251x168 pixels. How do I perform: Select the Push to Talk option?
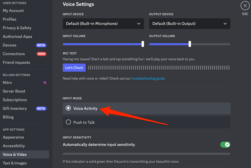[x=68, y=122]
